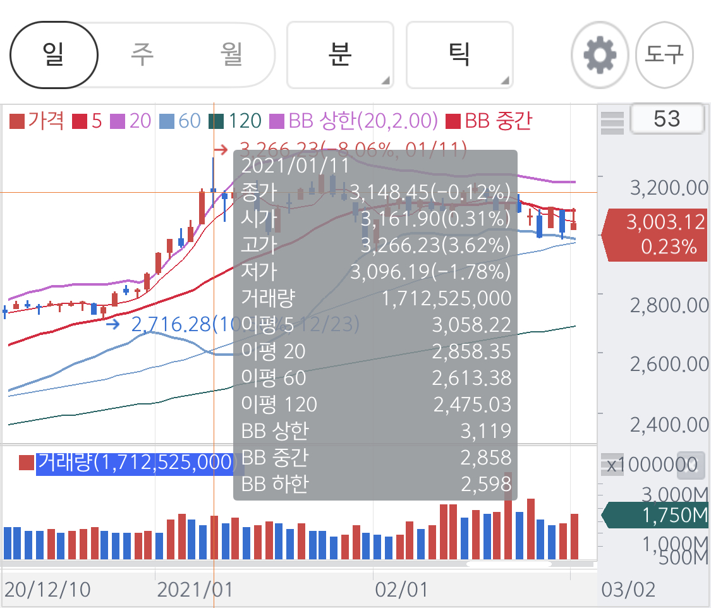
Task: Click the 03/02 date axis label
Action: [628, 590]
